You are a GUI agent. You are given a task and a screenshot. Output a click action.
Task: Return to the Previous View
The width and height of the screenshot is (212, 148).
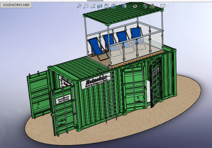coord(93,6)
